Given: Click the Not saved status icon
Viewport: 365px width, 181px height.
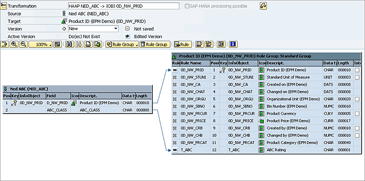Looking at the screenshot, I should click(128, 29).
